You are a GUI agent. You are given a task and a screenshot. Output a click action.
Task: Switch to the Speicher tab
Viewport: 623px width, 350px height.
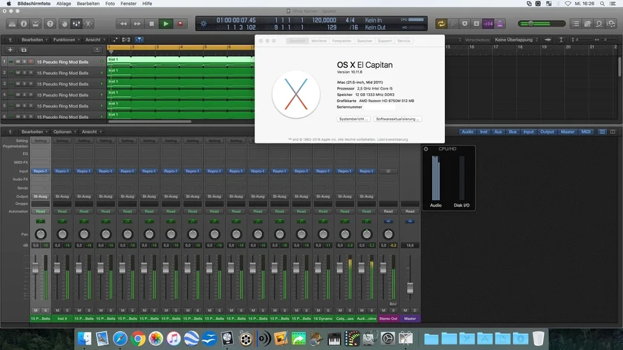tap(364, 41)
